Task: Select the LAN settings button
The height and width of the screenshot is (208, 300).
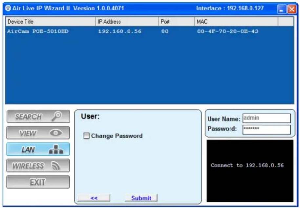Action: tap(38, 149)
